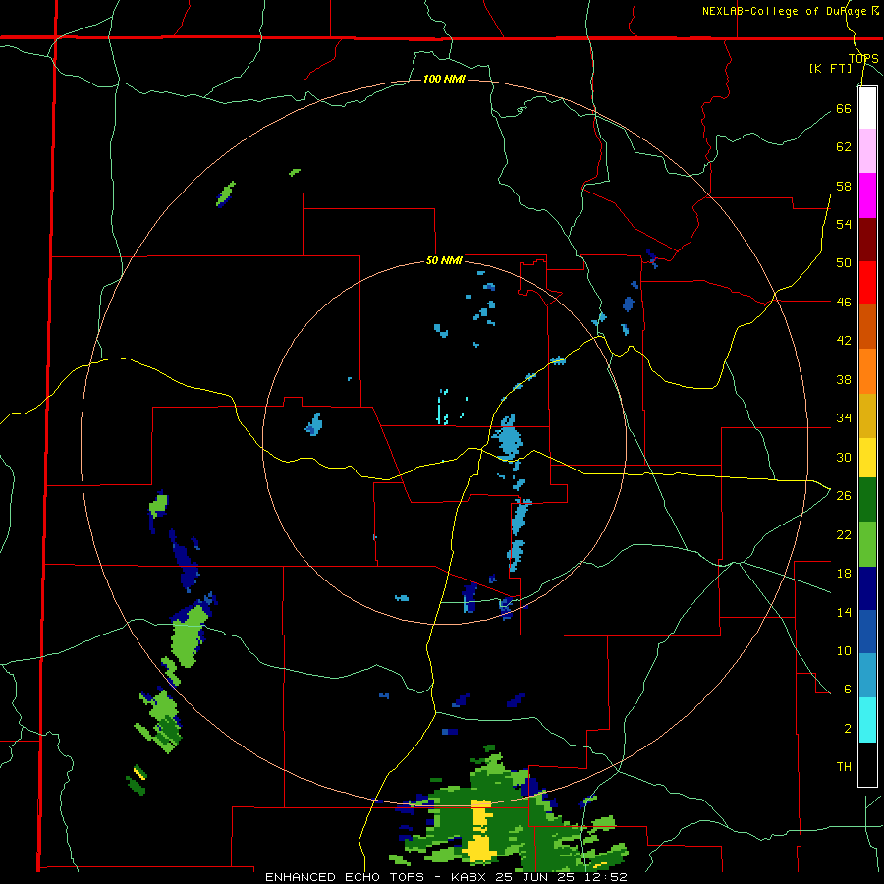The width and height of the screenshot is (884, 884).
Task: Click the '46' scale label
Action: 844,302
